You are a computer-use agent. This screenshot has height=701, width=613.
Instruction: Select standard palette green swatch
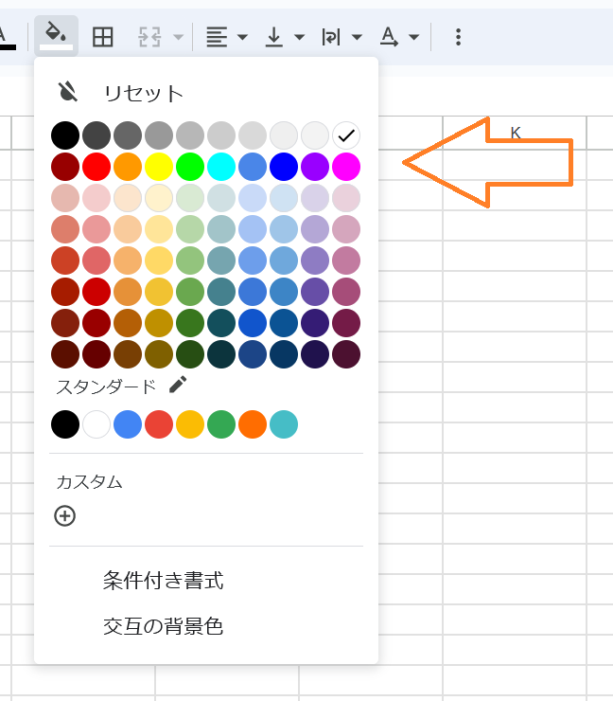(221, 424)
